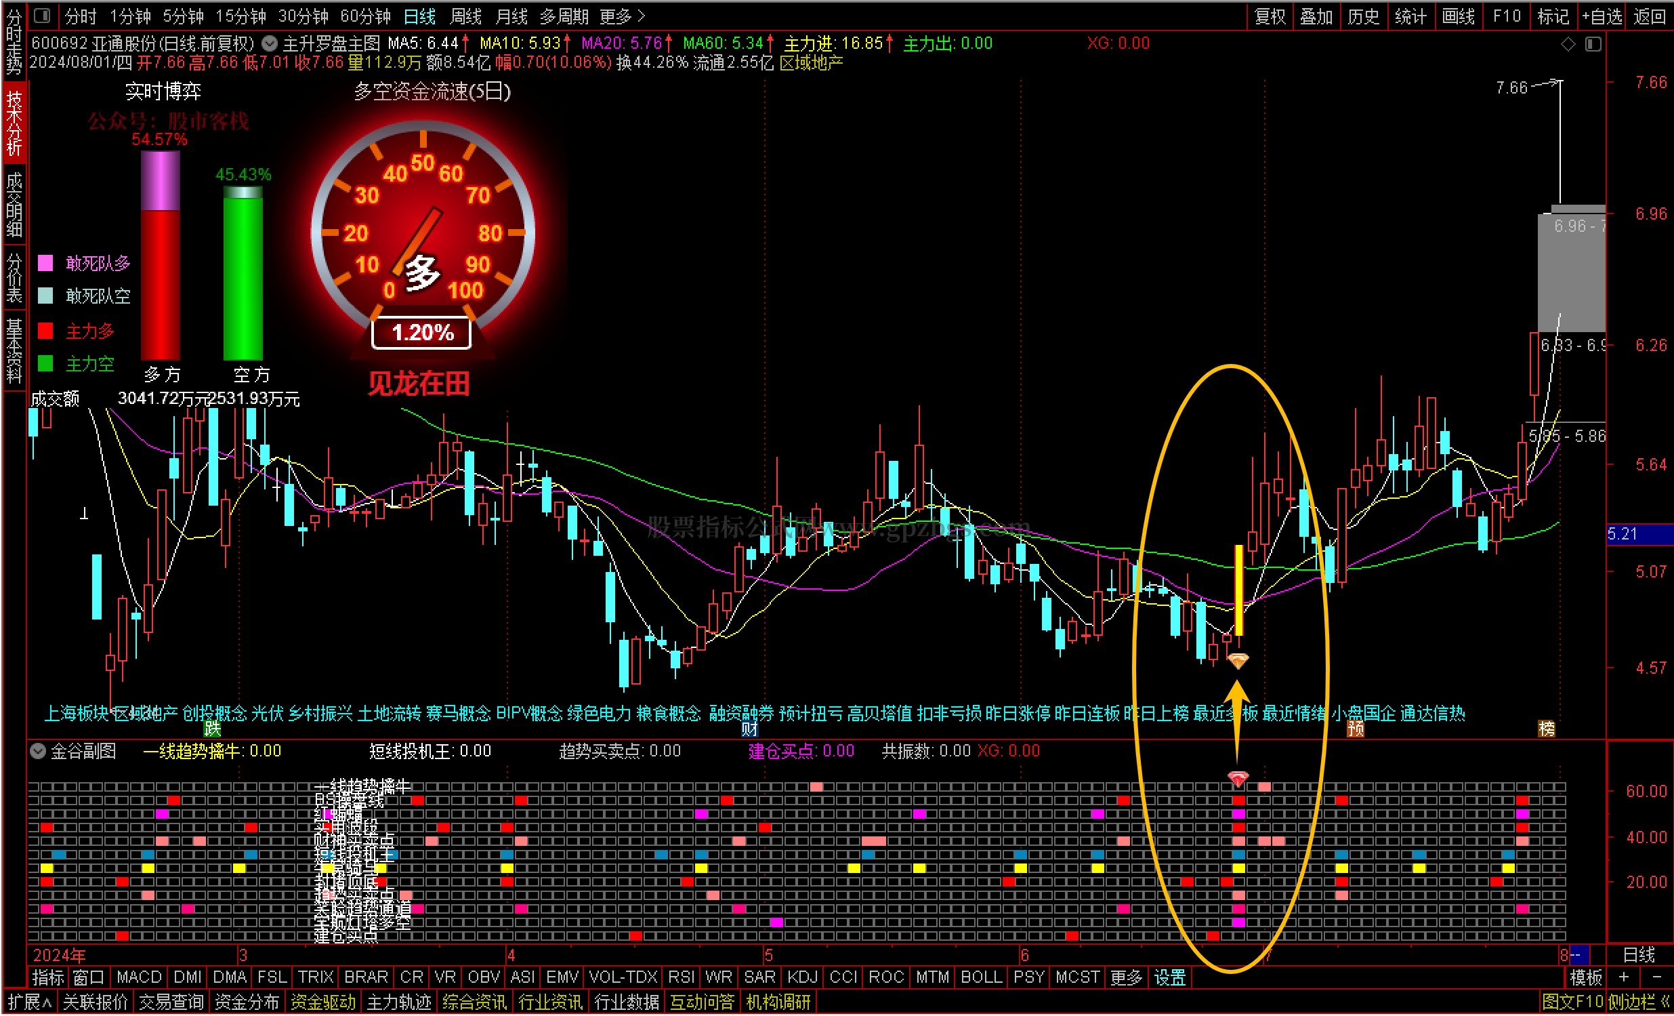The image size is (1674, 1016).
Task: Click the 画线 drawing tool button
Action: [1458, 16]
